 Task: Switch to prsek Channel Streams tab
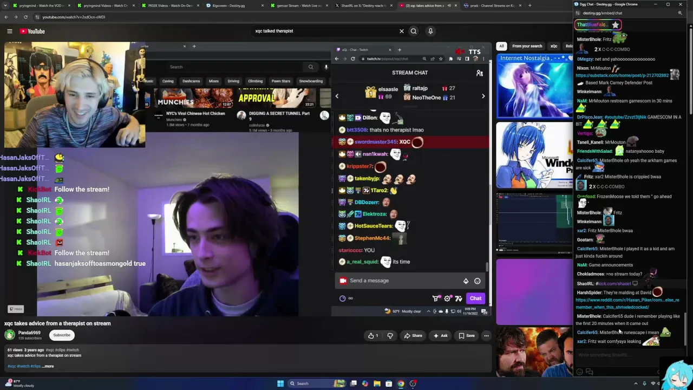click(492, 5)
